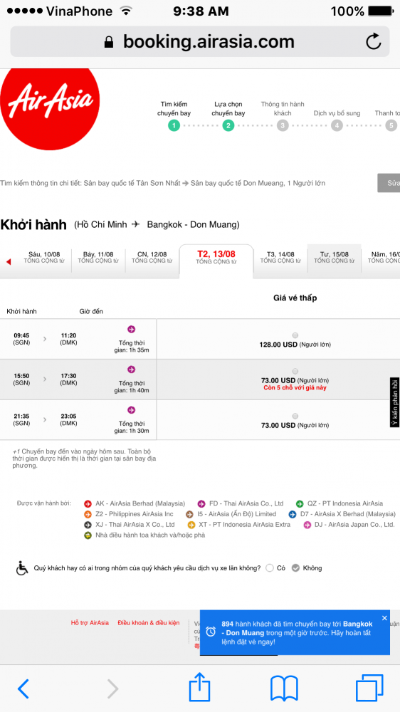
Task: Select the Sáu, 10/08 date tab
Action: 44,258
